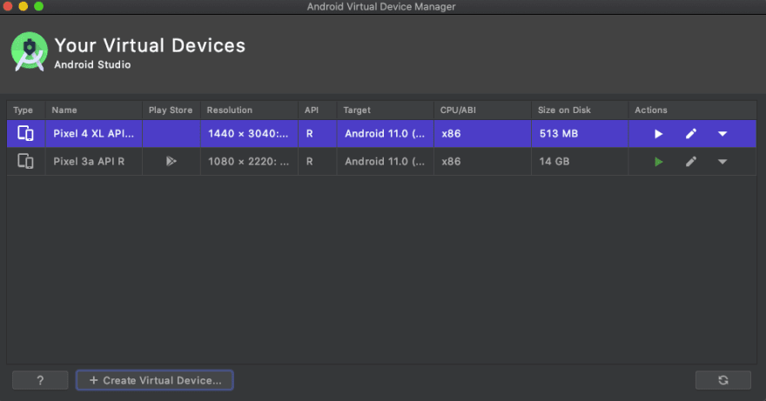Edit the Pixel 3a API R device

[x=691, y=162]
